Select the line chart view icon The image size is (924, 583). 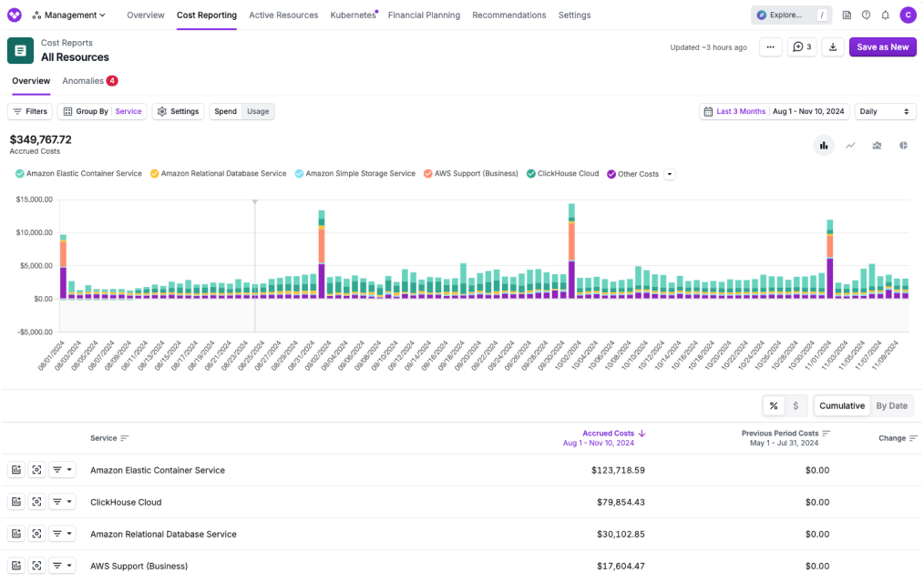click(850, 146)
